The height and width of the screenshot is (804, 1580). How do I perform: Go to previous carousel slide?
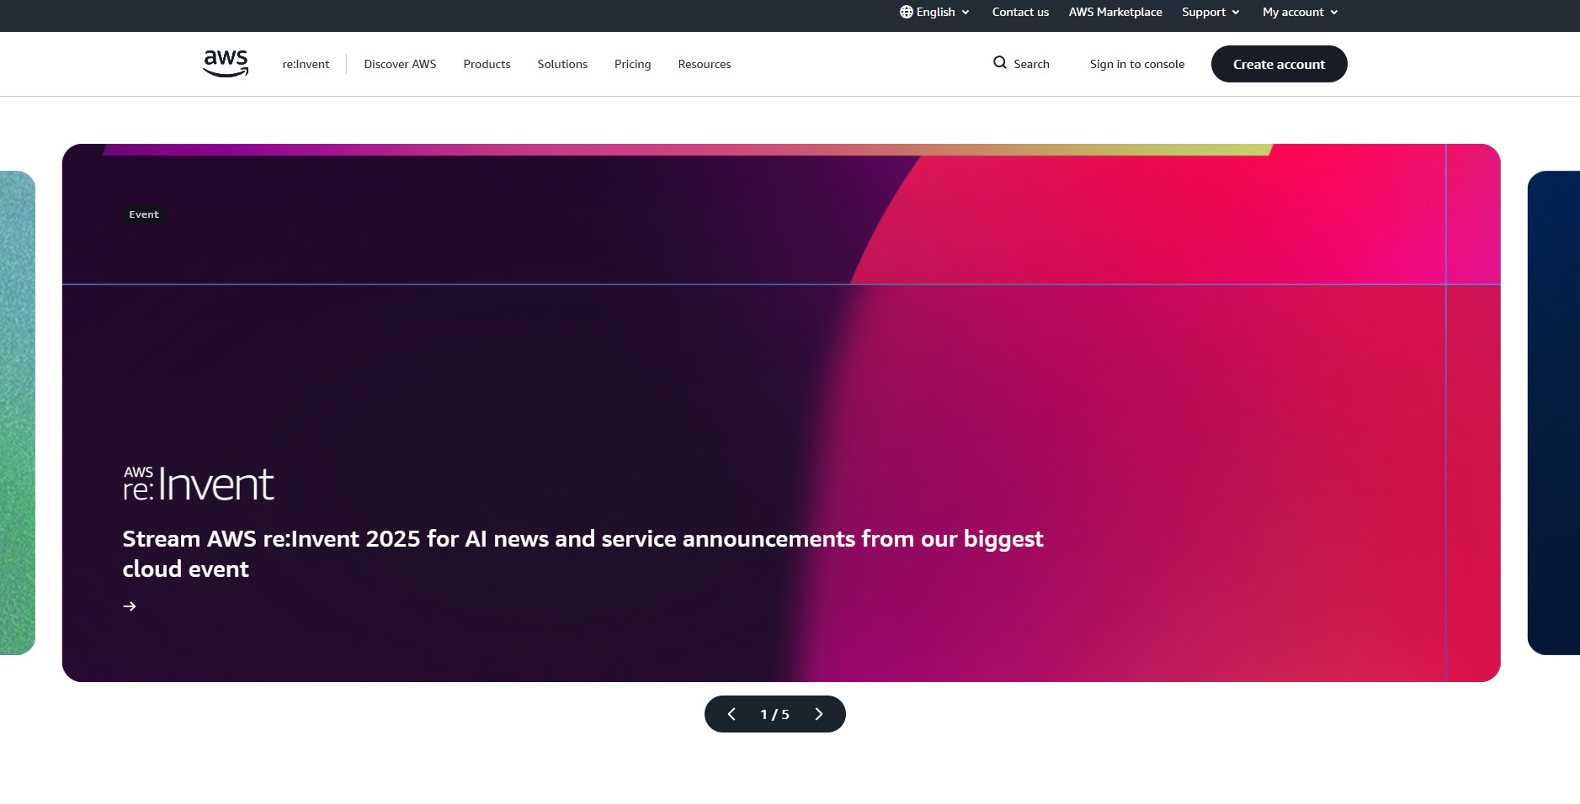tap(731, 714)
